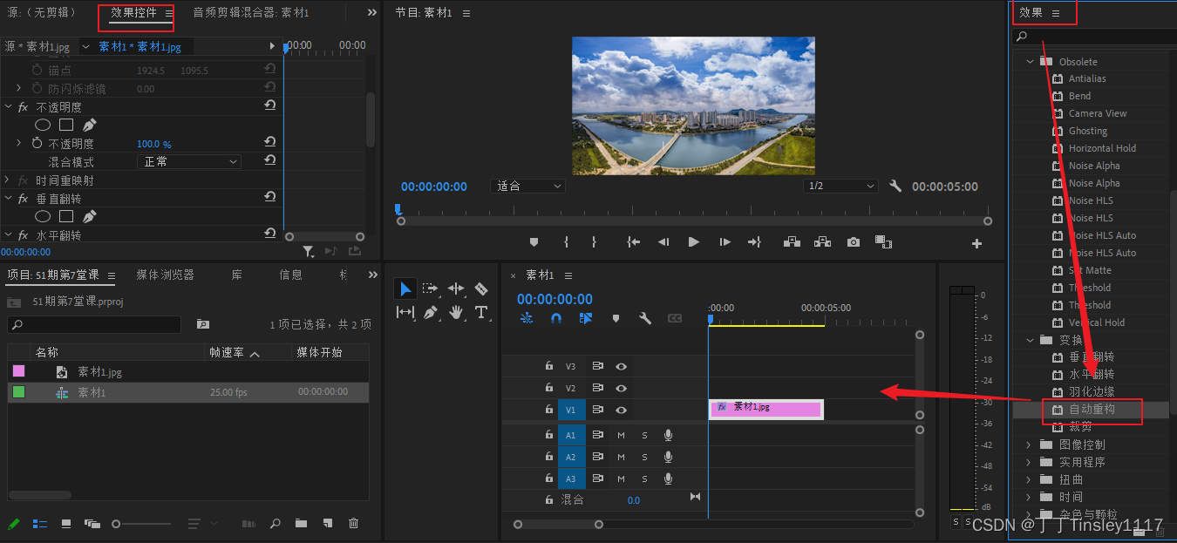
Task: Collapse the Obsolete effects folder
Action: pos(1030,62)
